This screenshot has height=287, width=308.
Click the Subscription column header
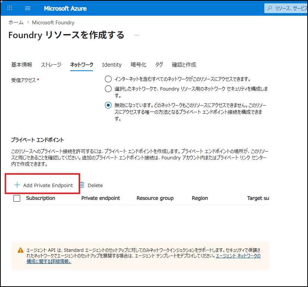click(x=41, y=198)
